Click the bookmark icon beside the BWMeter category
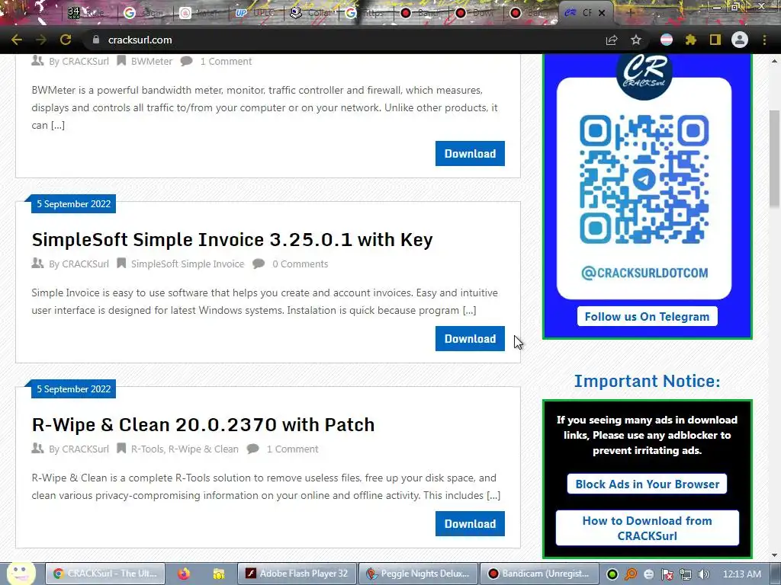The height and width of the screenshot is (585, 781). point(121,61)
